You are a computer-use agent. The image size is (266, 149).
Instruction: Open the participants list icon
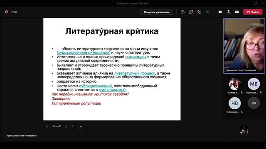pyautogui.click(x=182, y=12)
